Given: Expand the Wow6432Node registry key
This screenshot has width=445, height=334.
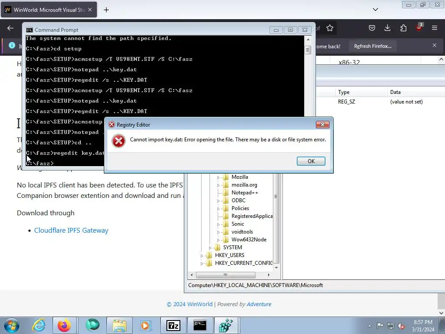Looking at the screenshot, I should (x=218, y=240).
